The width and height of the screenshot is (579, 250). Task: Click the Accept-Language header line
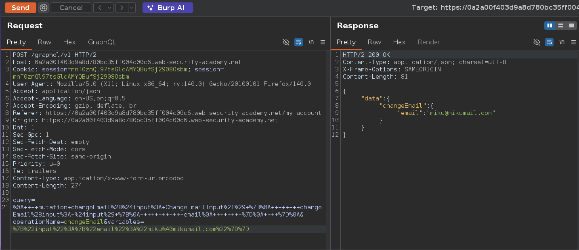[x=69, y=98]
